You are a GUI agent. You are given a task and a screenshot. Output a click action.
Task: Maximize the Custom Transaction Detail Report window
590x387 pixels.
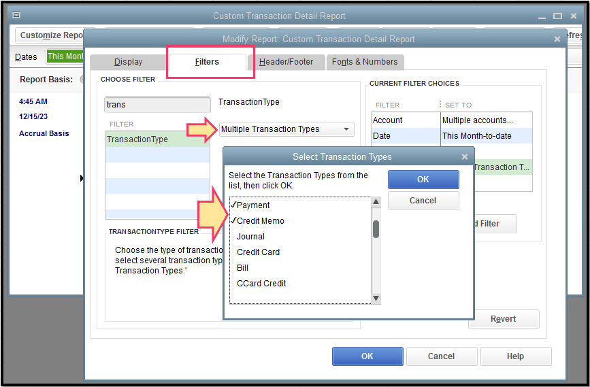pos(557,16)
